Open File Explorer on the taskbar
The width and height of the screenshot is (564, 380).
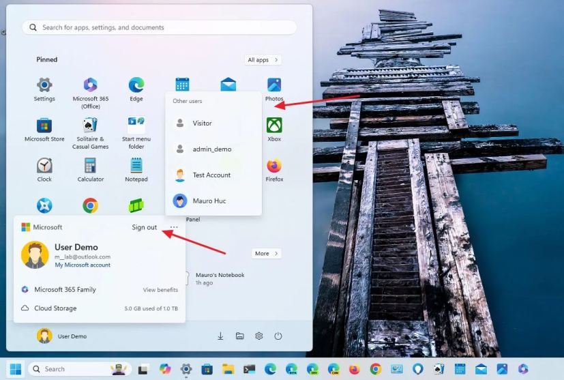[x=228, y=369]
